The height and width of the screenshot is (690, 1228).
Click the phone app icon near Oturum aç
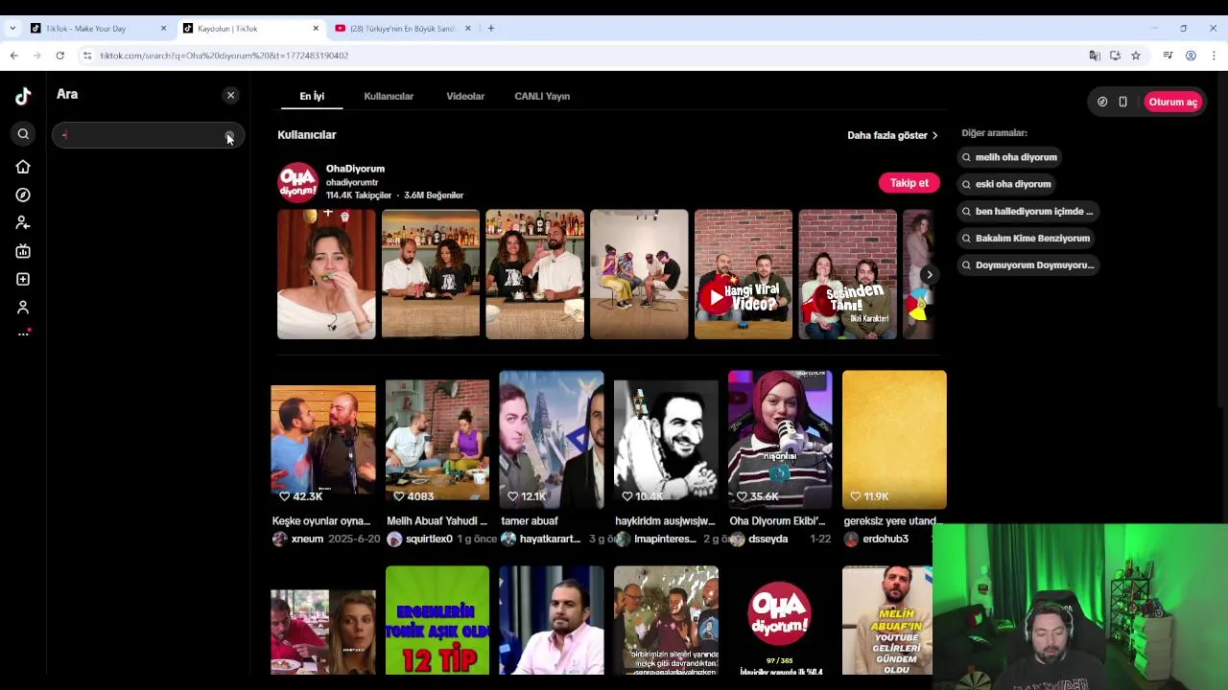(1122, 102)
